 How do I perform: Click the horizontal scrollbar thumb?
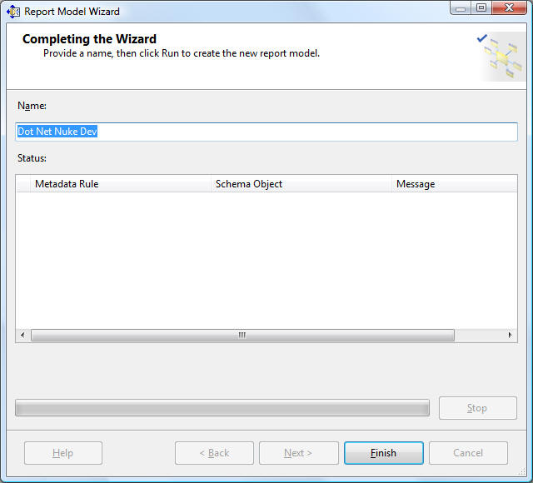pos(242,335)
